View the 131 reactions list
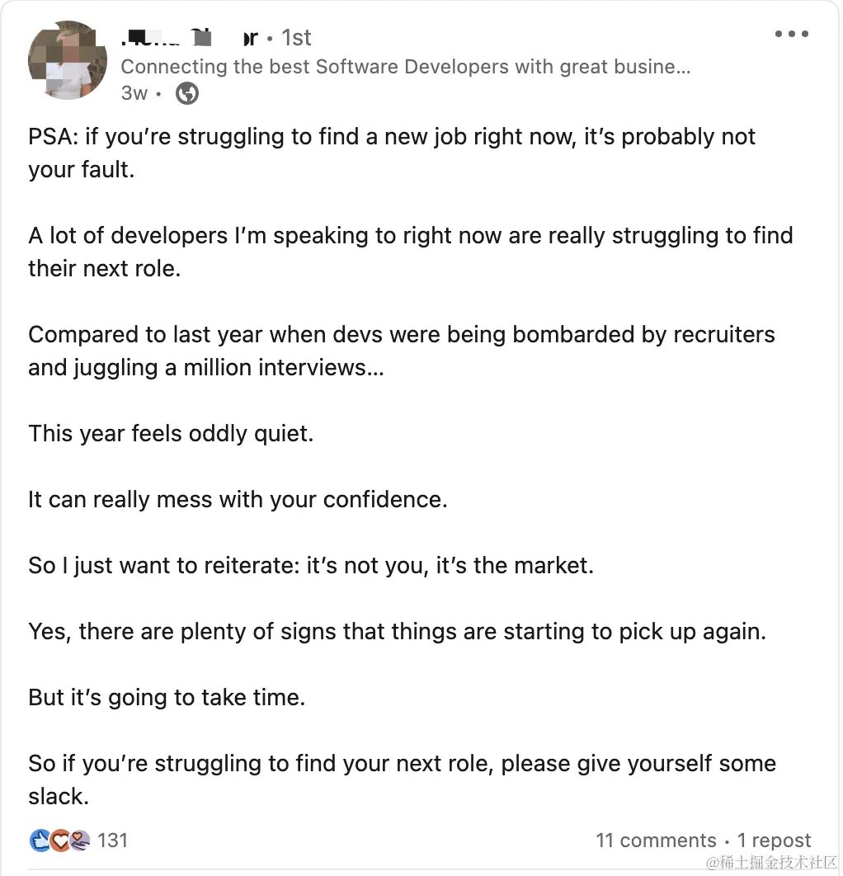The width and height of the screenshot is (843, 876). (x=112, y=841)
